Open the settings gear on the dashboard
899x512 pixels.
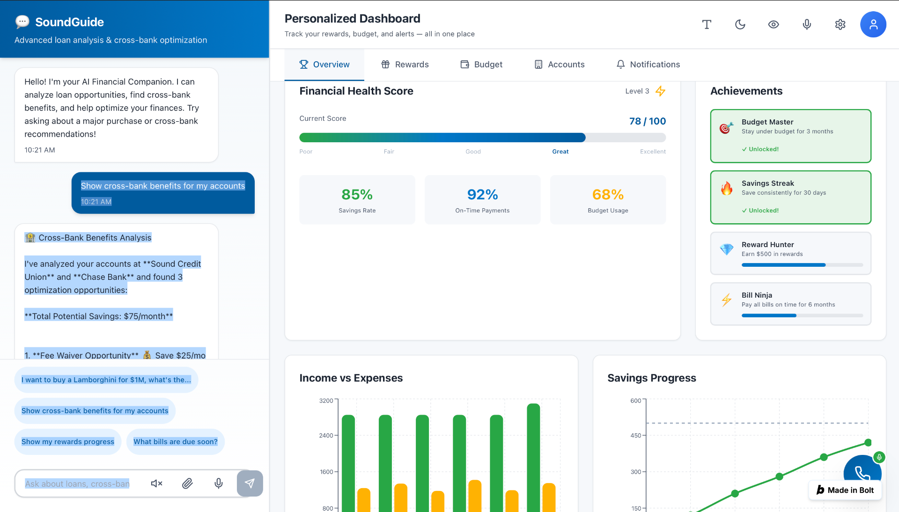[x=840, y=24]
